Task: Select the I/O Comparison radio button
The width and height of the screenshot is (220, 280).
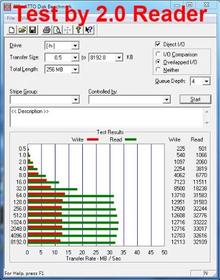Action: [158, 54]
